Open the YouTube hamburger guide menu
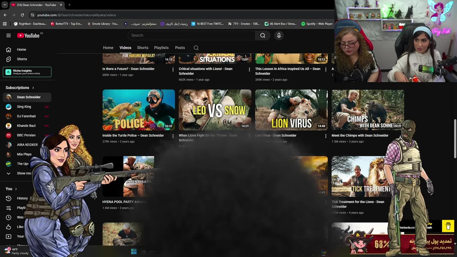457x257 pixels. (x=9, y=35)
